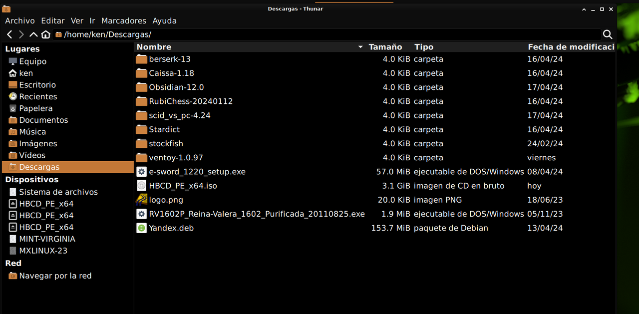Click the window menu icon in title bar
Image resolution: width=639 pixels, height=314 pixels.
pyautogui.click(x=6, y=8)
